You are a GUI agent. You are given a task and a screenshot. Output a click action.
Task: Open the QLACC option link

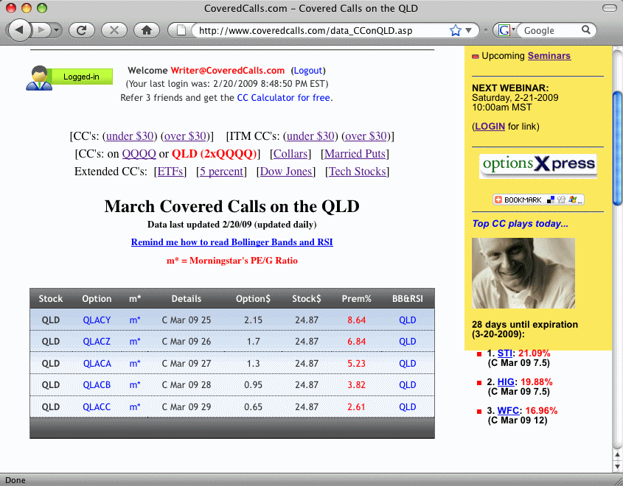97,407
